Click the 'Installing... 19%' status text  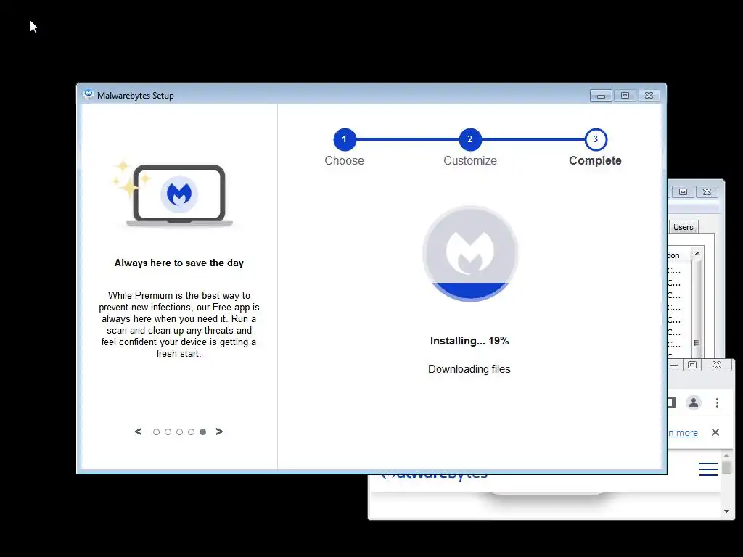(x=469, y=341)
